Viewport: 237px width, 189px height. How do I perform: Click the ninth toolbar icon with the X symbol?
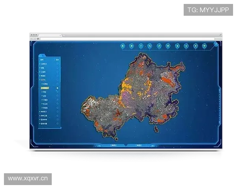click(196, 46)
